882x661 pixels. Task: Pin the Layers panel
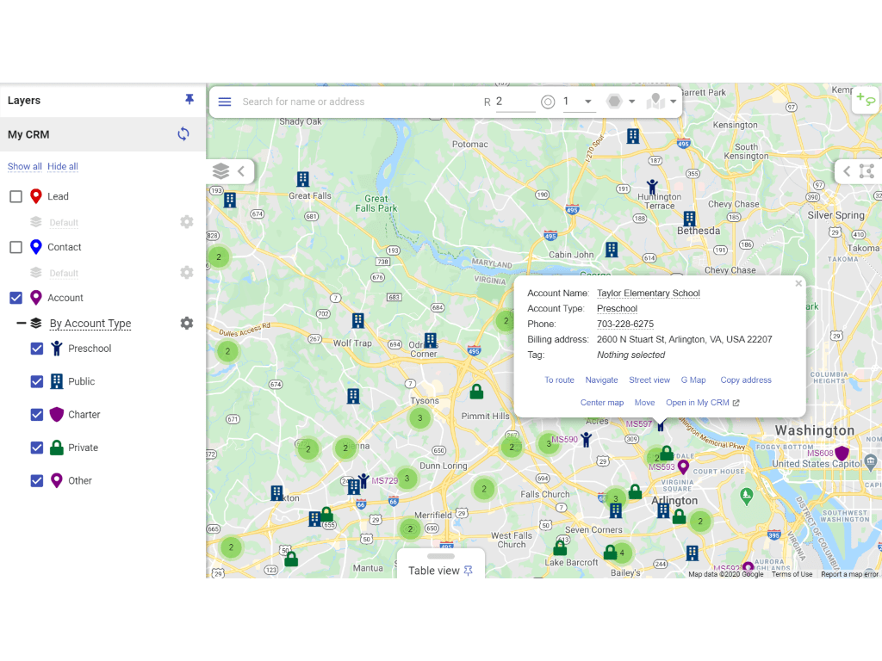pyautogui.click(x=189, y=99)
